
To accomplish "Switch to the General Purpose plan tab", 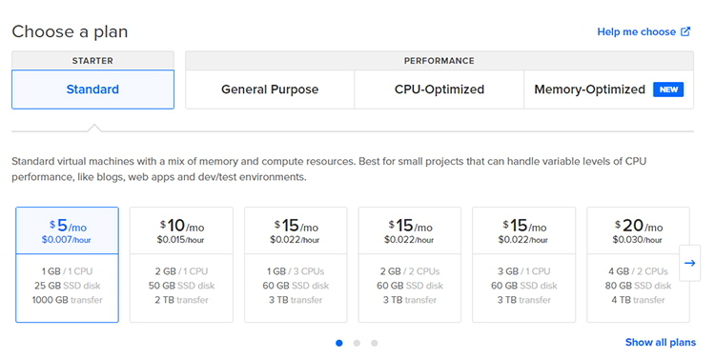I will [x=270, y=89].
